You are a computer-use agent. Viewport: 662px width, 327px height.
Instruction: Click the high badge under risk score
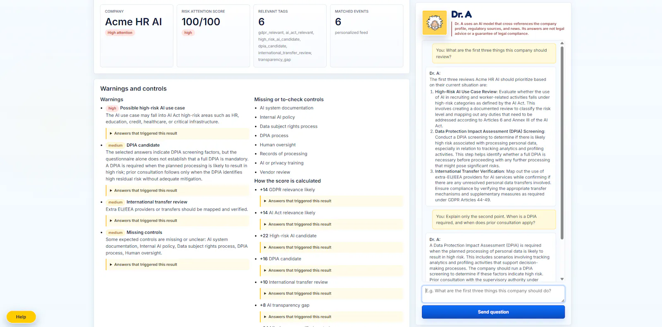click(x=188, y=33)
